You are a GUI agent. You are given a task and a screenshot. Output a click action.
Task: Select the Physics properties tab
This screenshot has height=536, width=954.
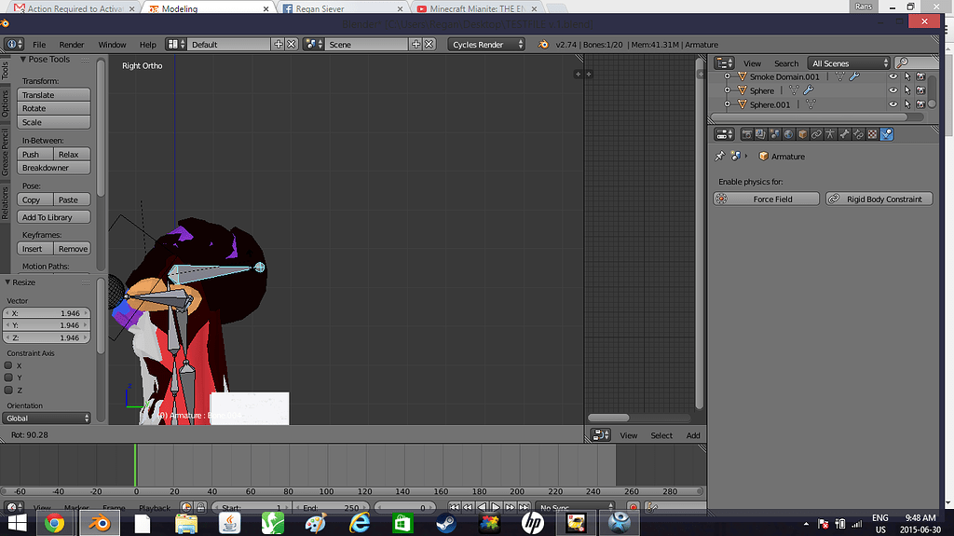click(887, 134)
